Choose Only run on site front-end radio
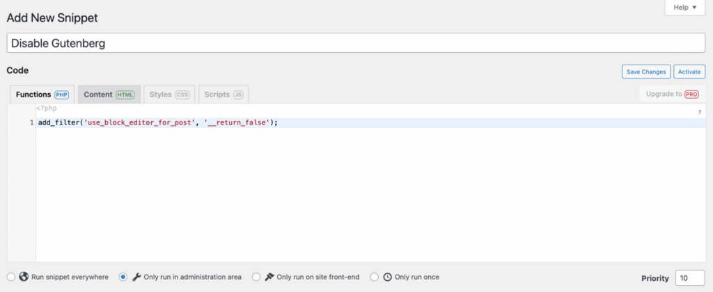This screenshot has height=292, width=713. (x=256, y=277)
